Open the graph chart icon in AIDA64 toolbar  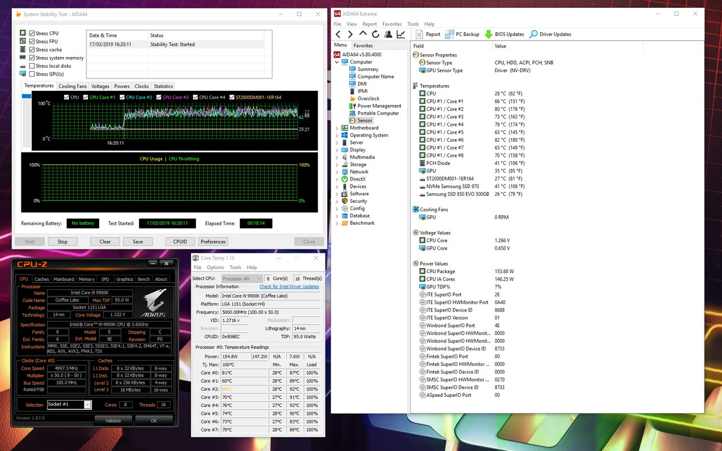(401, 34)
